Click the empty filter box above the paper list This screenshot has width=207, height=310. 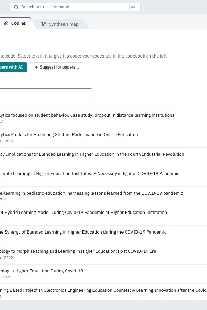(x=46, y=94)
